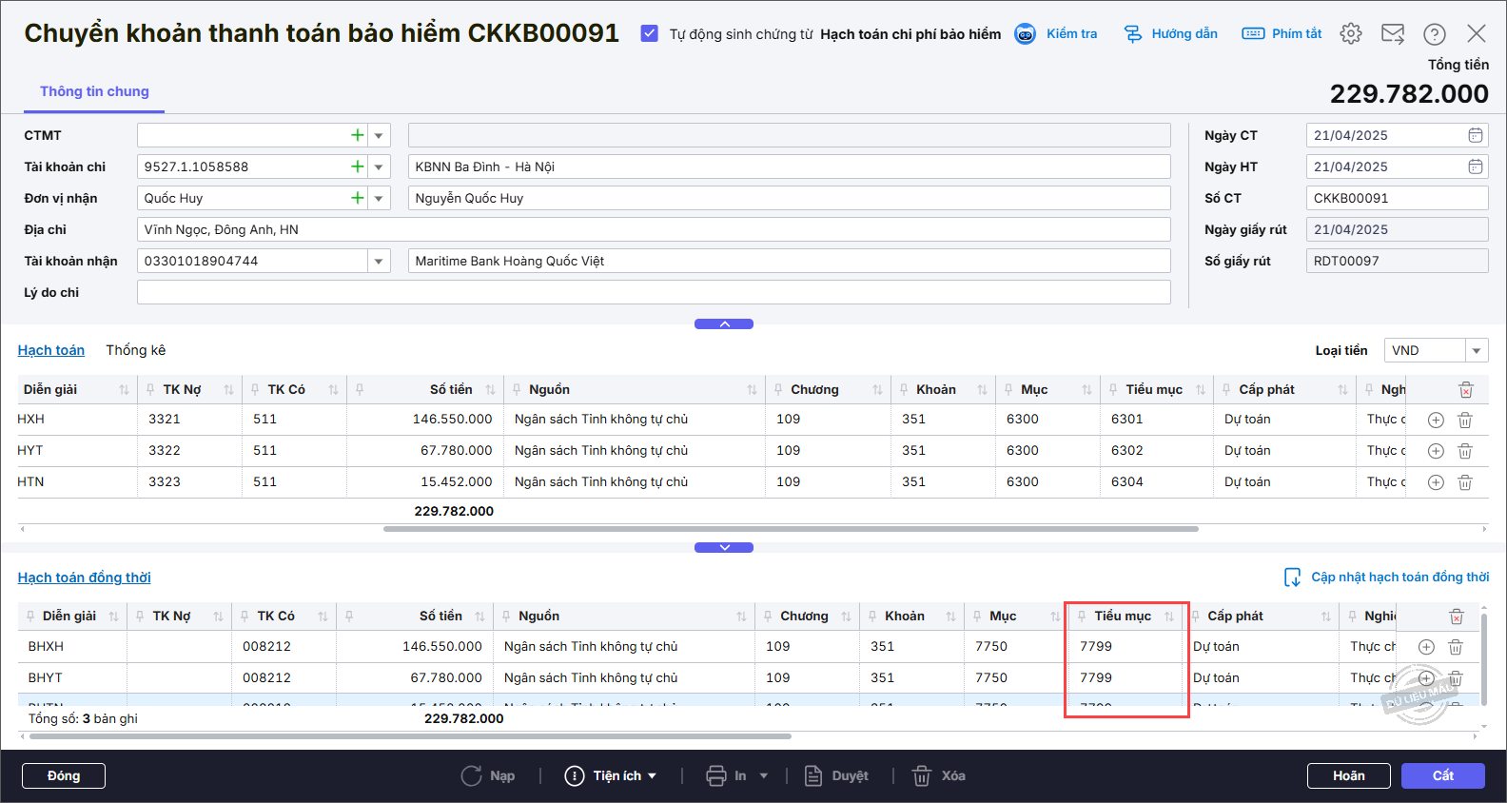Click the Lý do chi input field

(654, 292)
